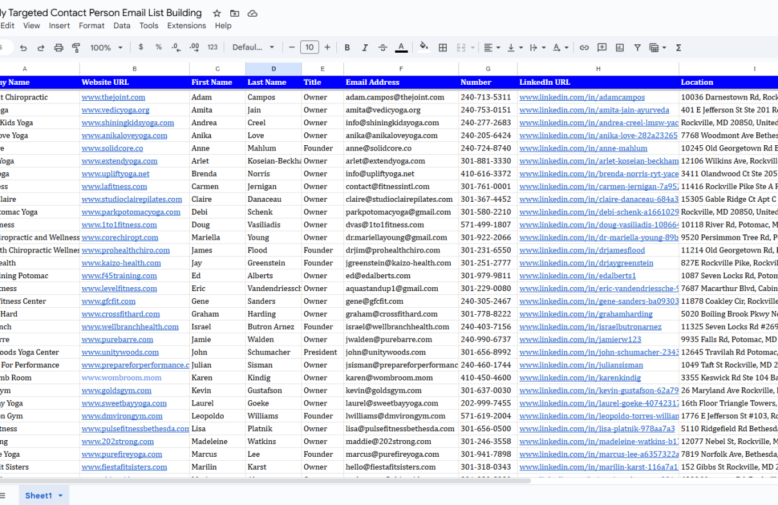Open the fill color picker
The width and height of the screenshot is (778, 505).
pyautogui.click(x=424, y=47)
